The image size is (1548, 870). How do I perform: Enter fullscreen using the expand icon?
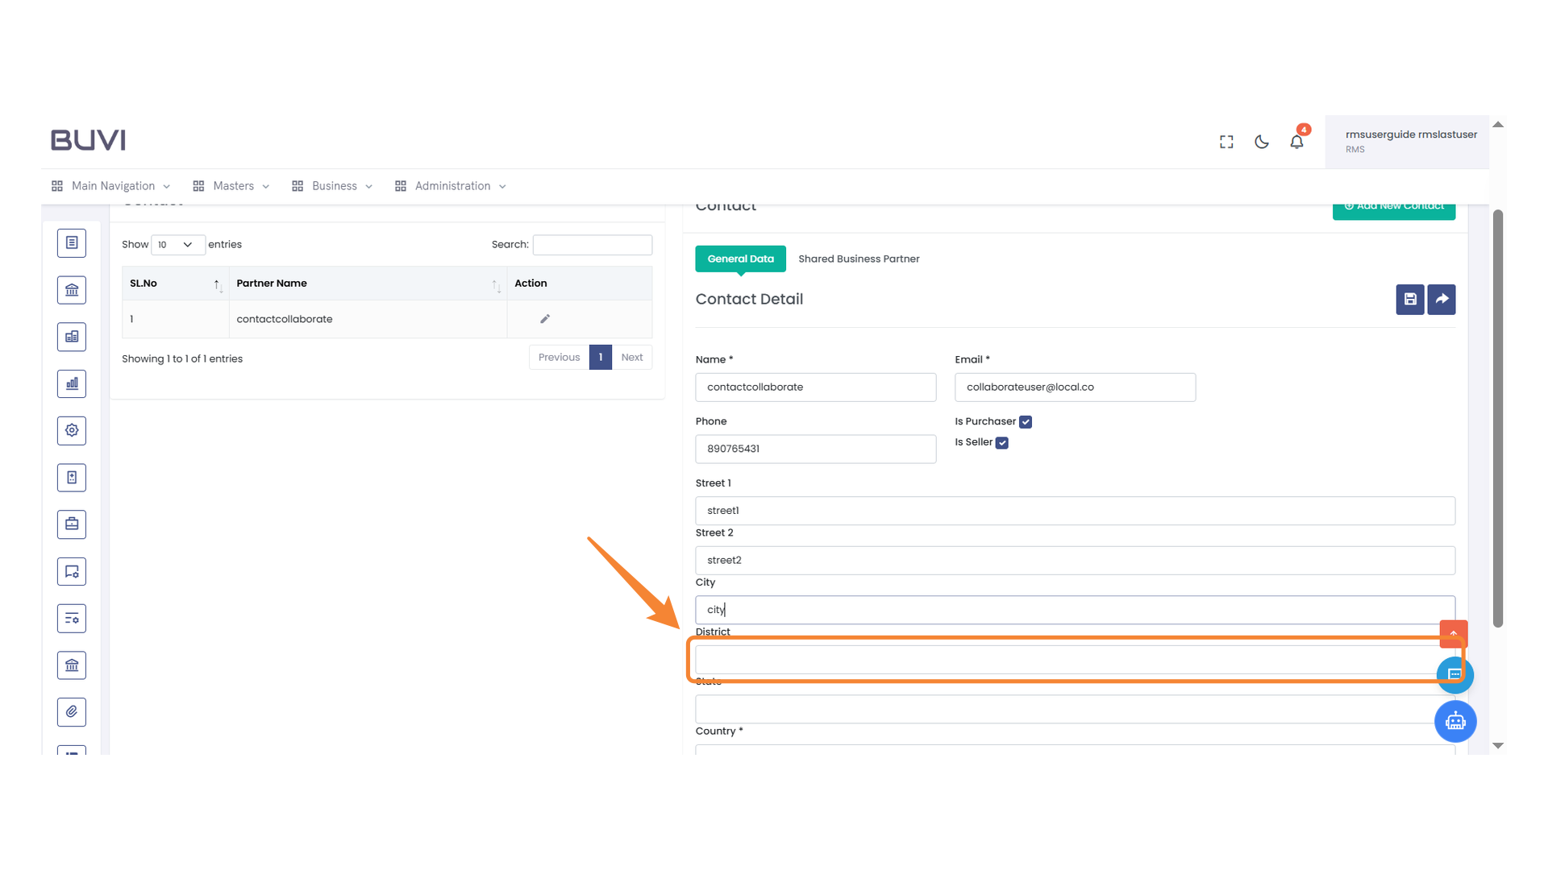[x=1225, y=141]
